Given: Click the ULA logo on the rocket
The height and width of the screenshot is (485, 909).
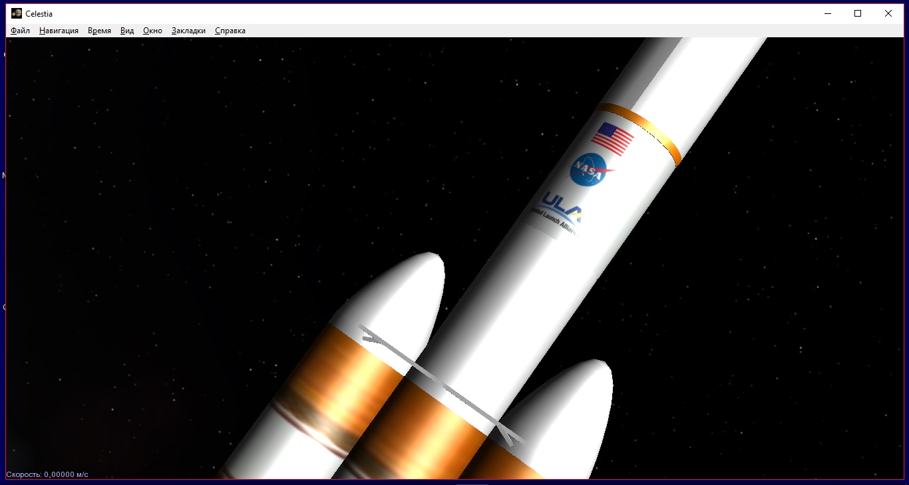Looking at the screenshot, I should coord(558,215).
